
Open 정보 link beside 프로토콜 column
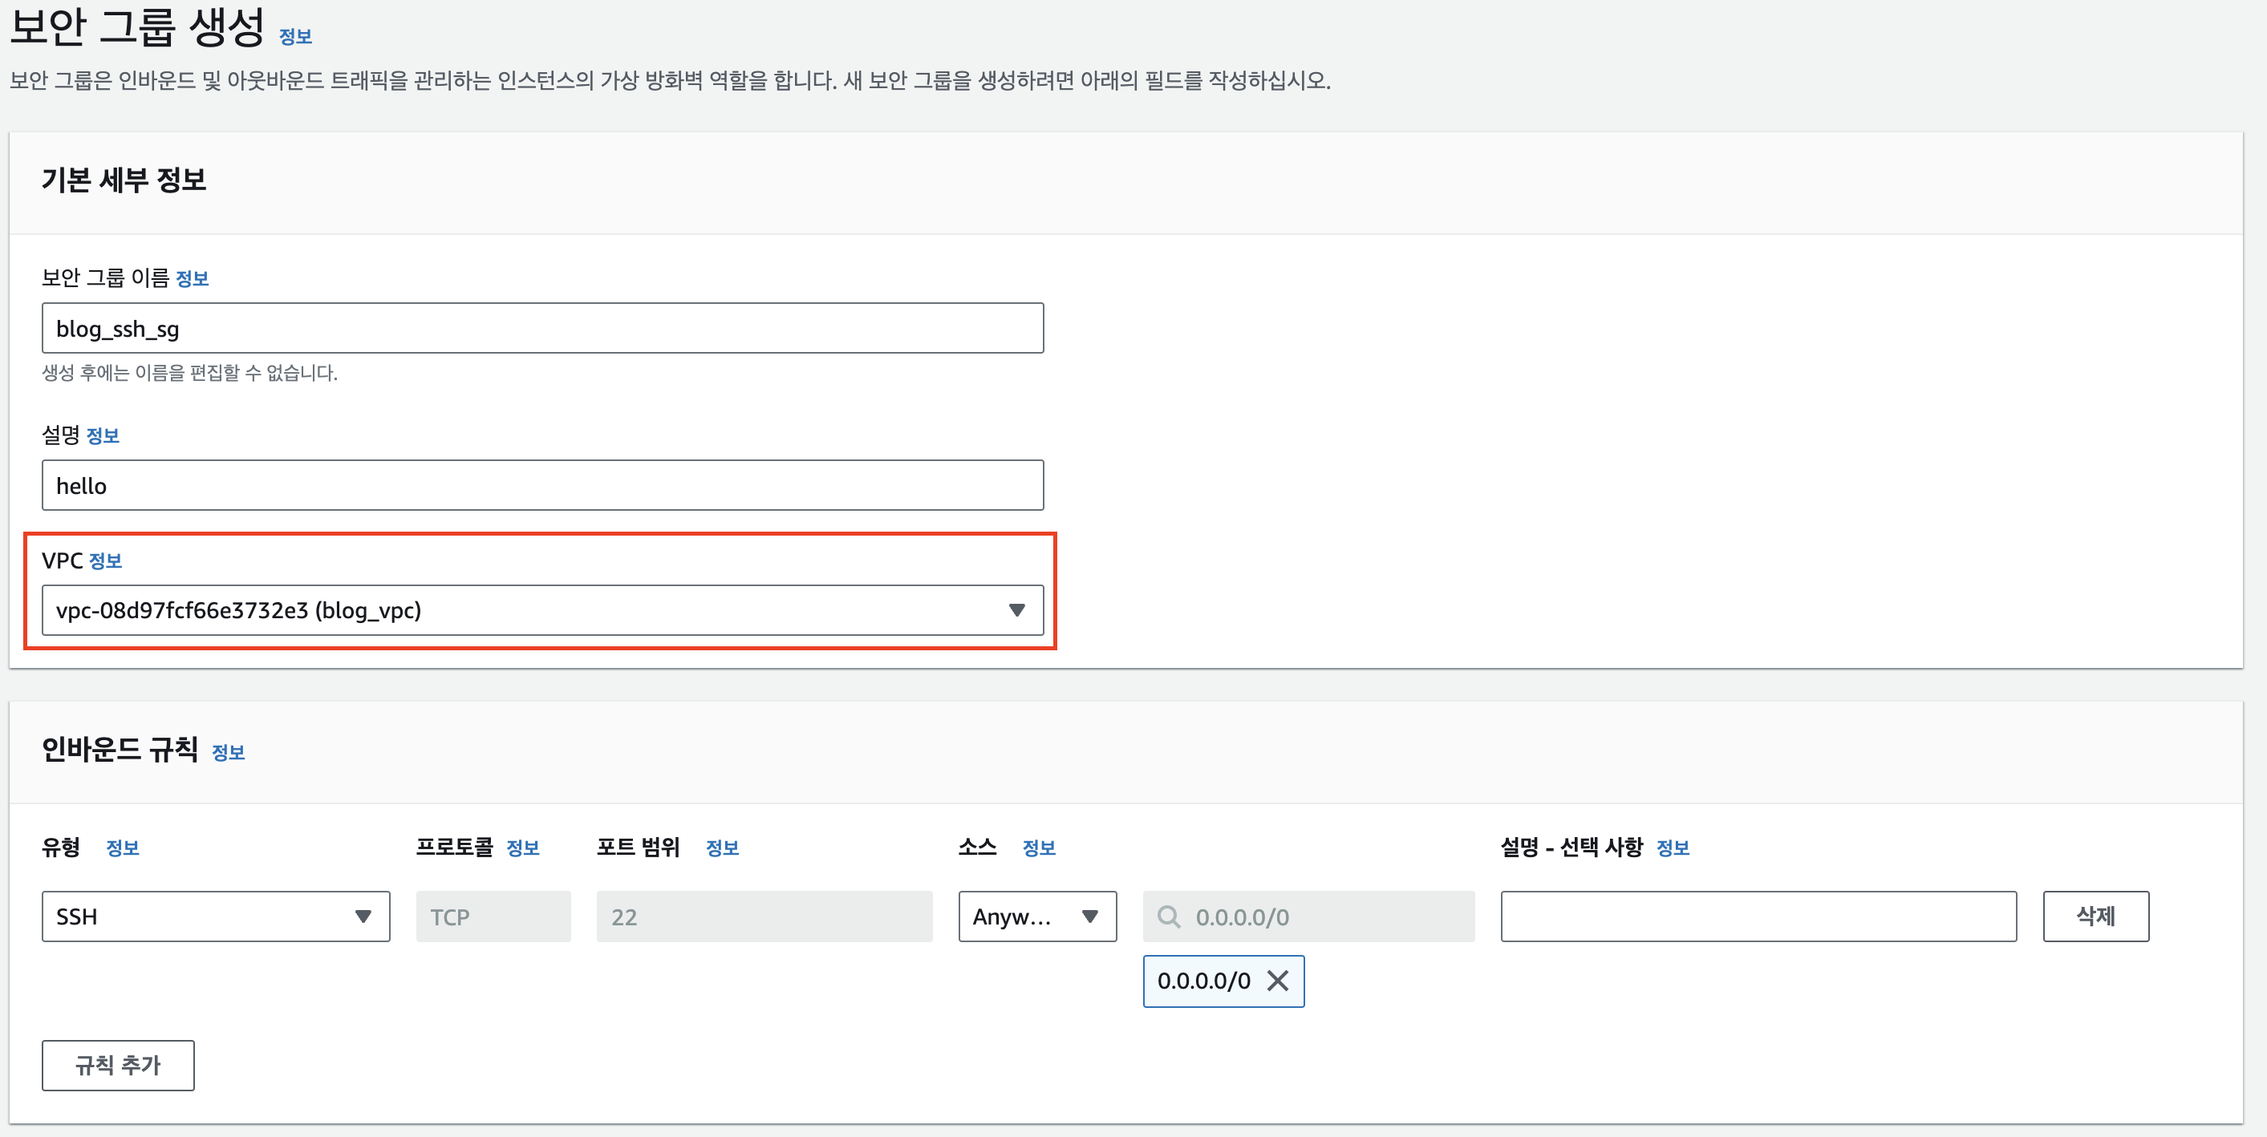coord(523,848)
